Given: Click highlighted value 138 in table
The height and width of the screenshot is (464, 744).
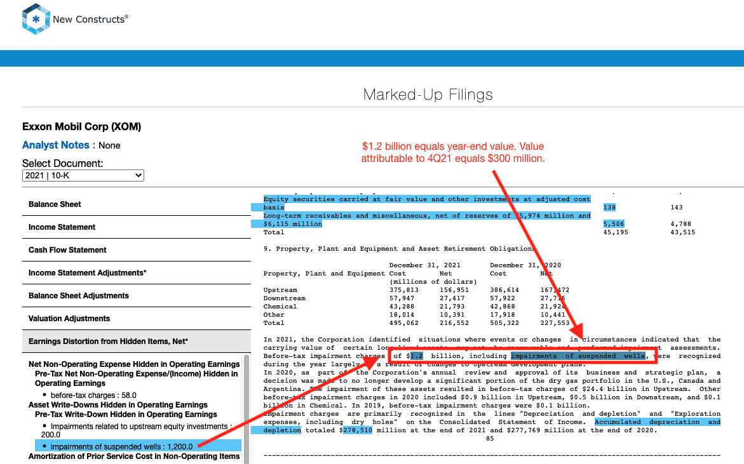Looking at the screenshot, I should pyautogui.click(x=609, y=207).
